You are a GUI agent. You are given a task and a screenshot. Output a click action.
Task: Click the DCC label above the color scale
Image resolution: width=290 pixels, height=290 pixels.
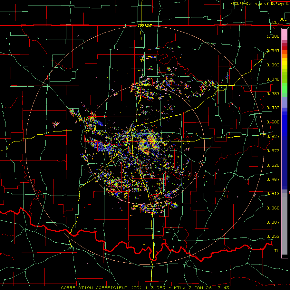[x=283, y=19]
